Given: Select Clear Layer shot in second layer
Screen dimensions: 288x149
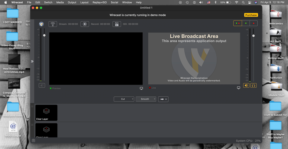Looking at the screenshot, I should point(46,130).
